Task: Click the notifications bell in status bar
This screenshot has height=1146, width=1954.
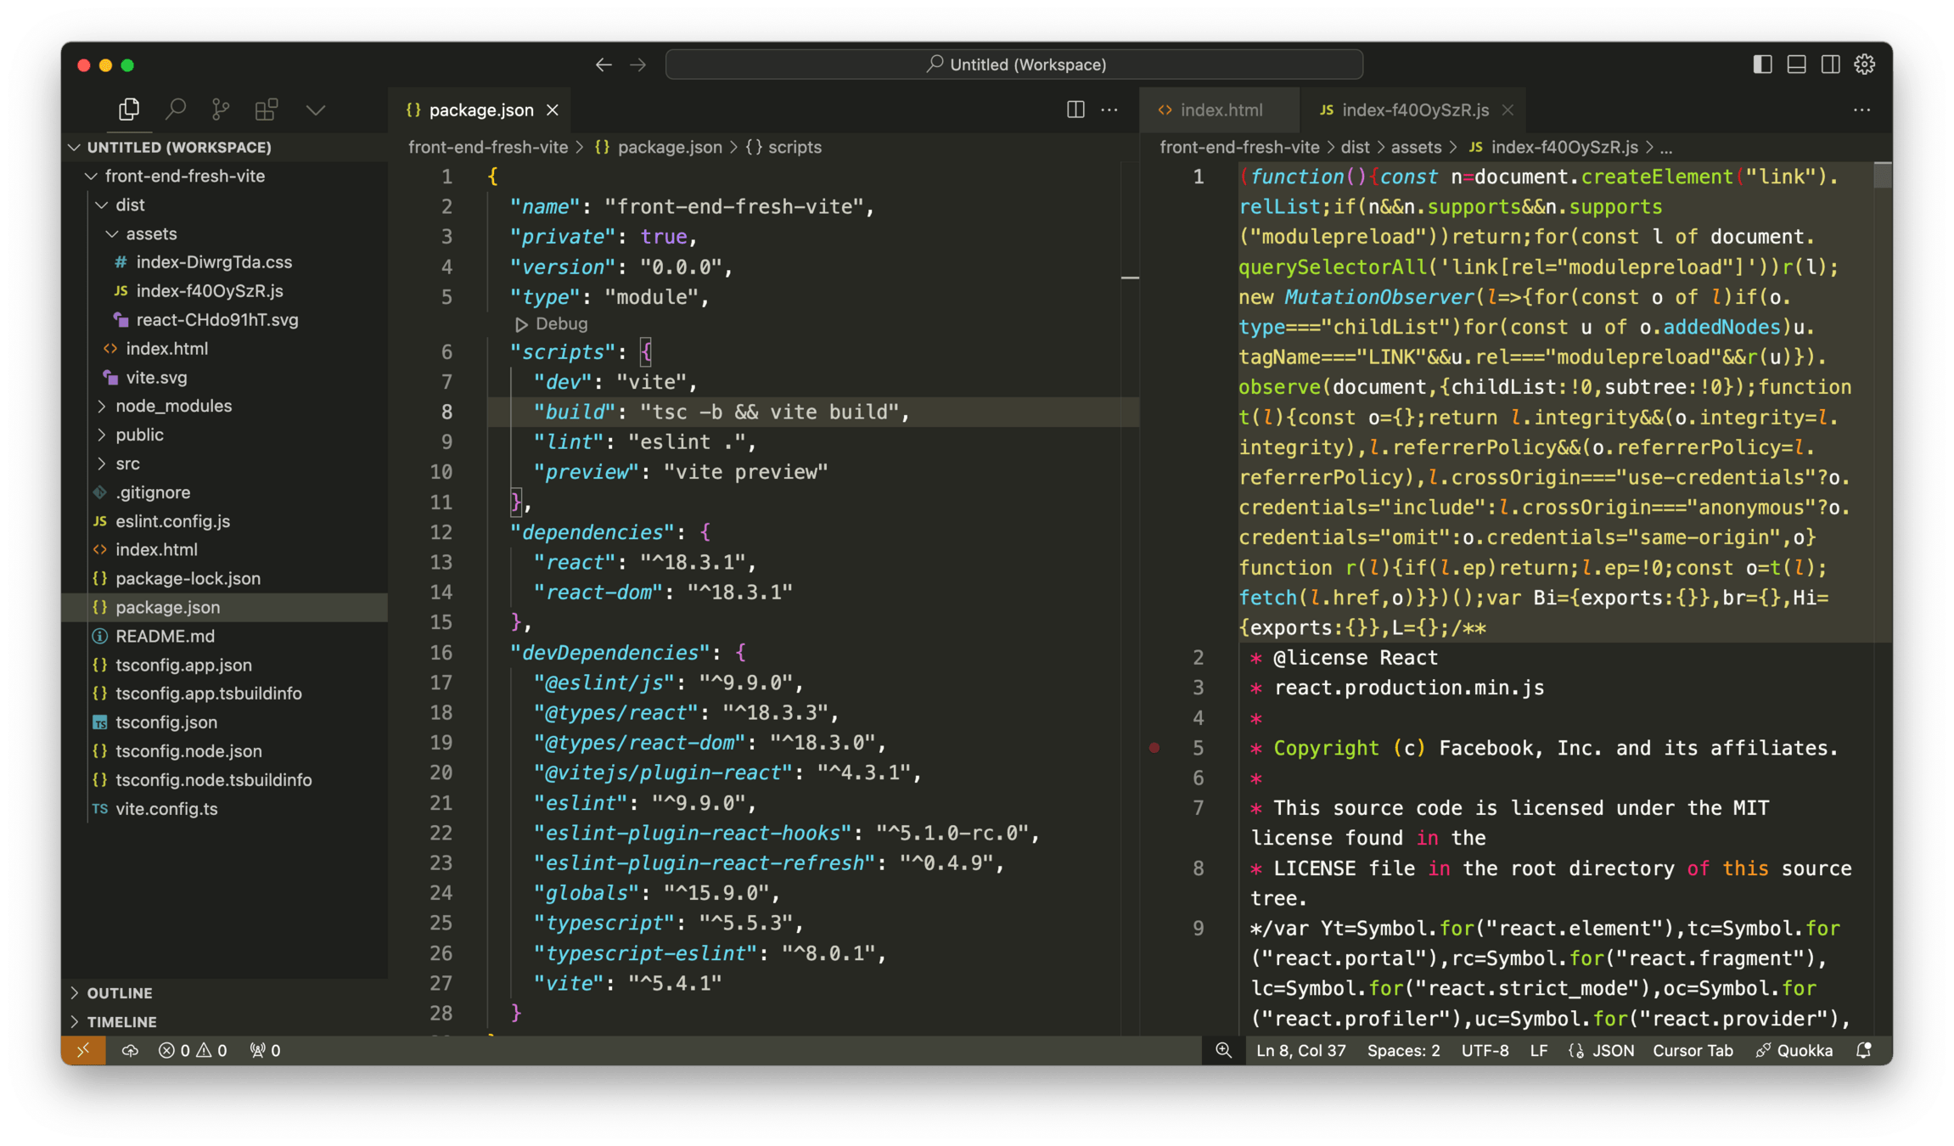Action: (x=1864, y=1050)
